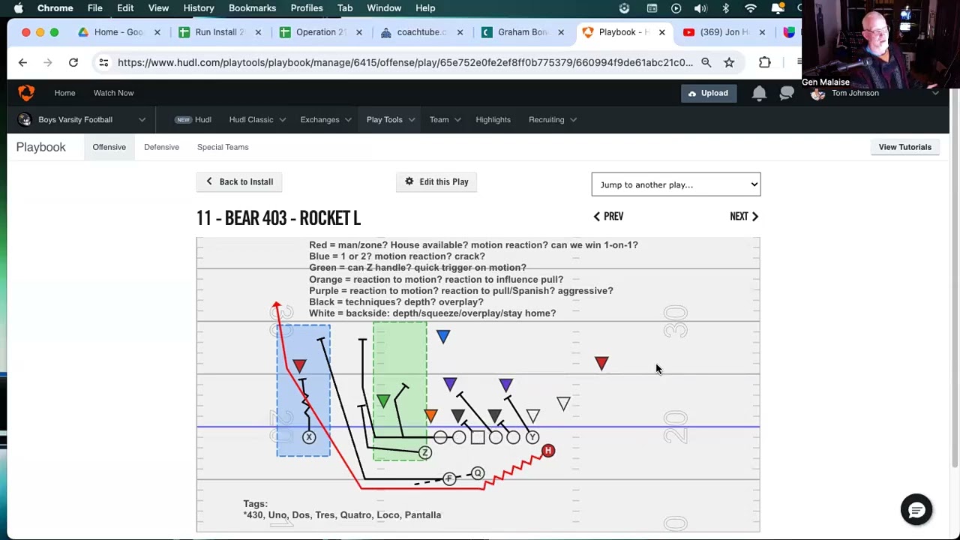The width and height of the screenshot is (960, 540).
Task: Open View Tutorials
Action: 905,147
